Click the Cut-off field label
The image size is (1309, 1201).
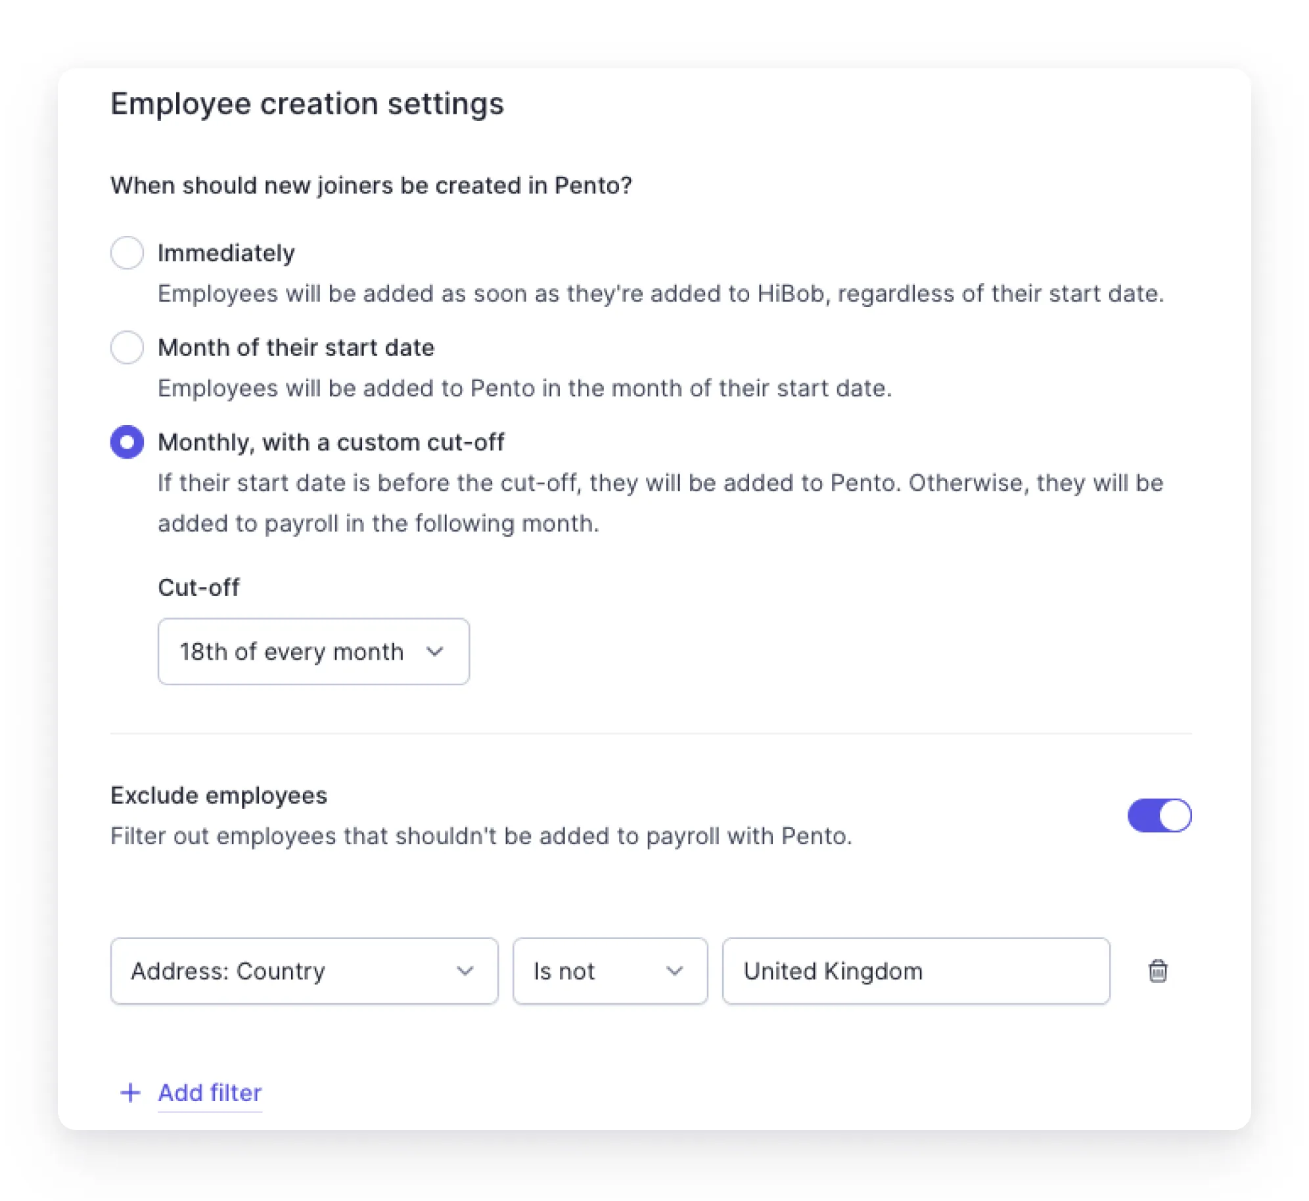pyautogui.click(x=198, y=587)
